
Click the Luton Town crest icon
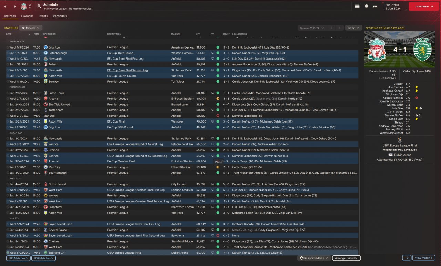(45, 93)
